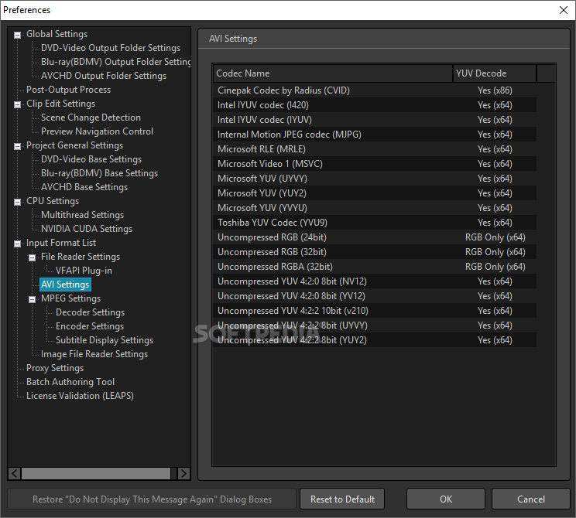Viewport: 576px width, 518px height.
Task: Select Batch Authoring Tool
Action: click(70, 383)
